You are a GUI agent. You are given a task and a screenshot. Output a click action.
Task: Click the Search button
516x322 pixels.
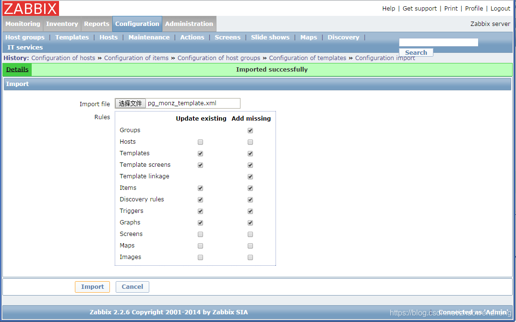(x=416, y=52)
